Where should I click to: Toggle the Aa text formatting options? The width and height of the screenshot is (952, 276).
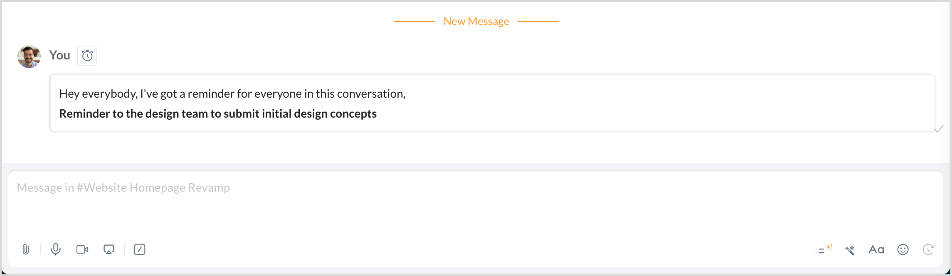coord(876,249)
